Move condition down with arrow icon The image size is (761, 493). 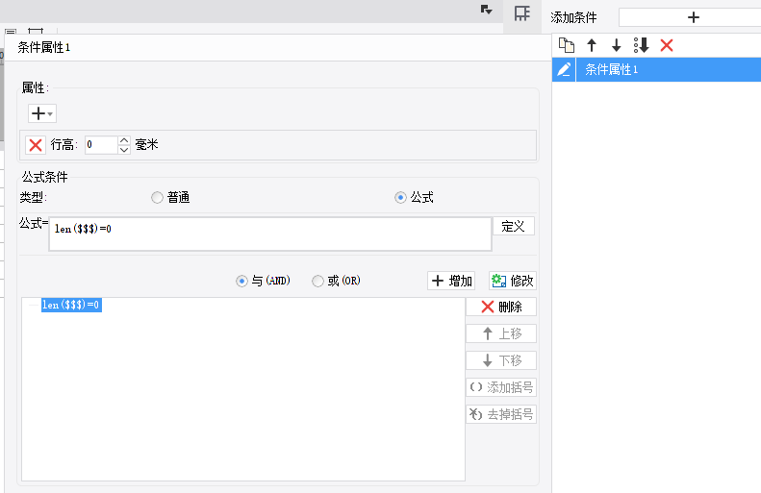pos(616,45)
